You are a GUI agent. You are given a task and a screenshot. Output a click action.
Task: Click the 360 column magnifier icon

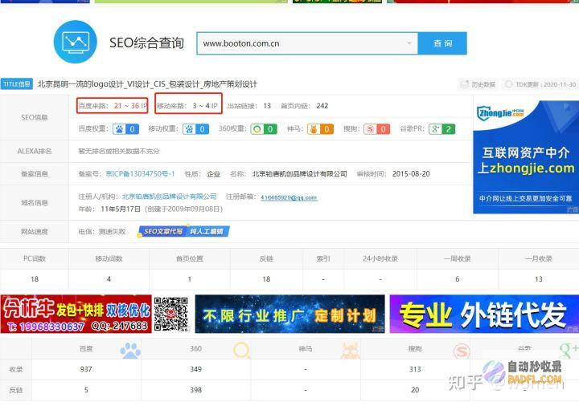pyautogui.click(x=242, y=350)
